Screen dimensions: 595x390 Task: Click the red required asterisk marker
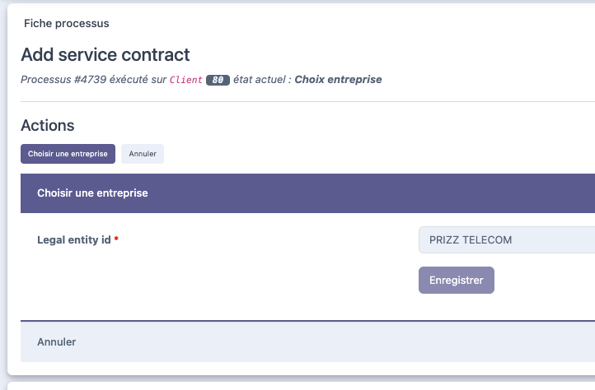tap(117, 239)
